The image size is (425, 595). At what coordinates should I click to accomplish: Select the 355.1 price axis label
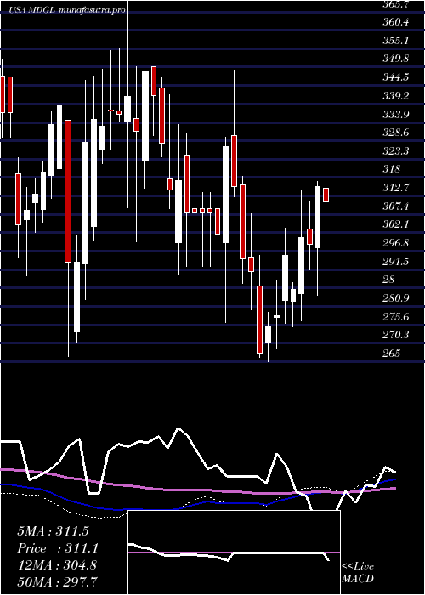pos(396,41)
